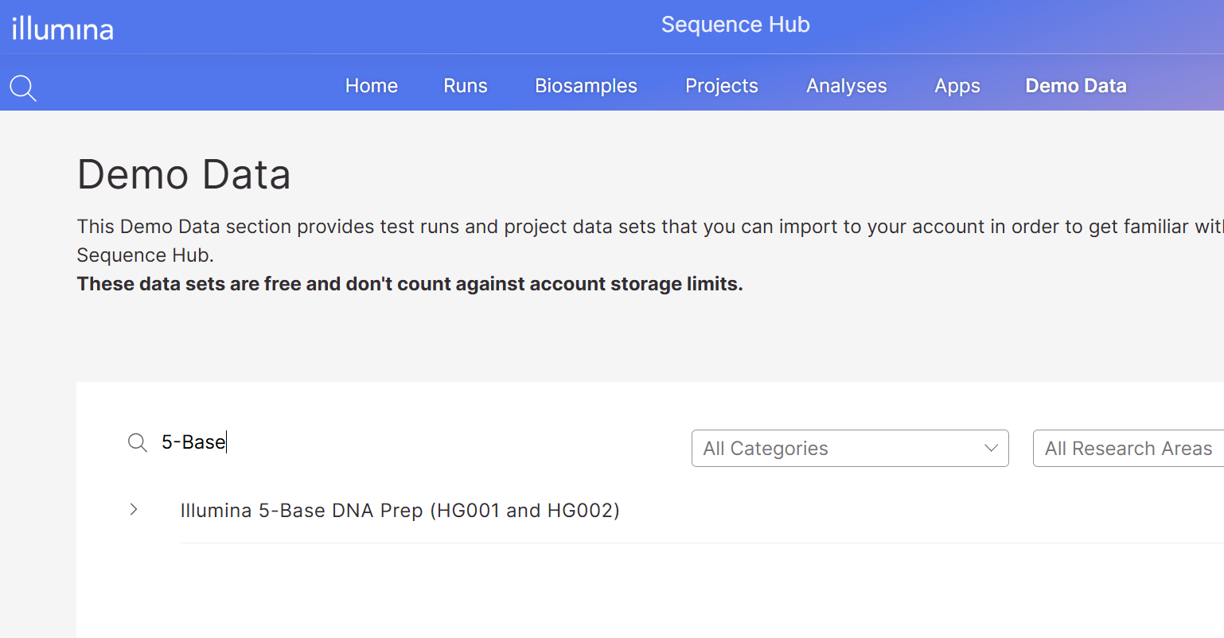The height and width of the screenshot is (638, 1224).
Task: Open the All Categories dropdown
Action: tap(849, 449)
